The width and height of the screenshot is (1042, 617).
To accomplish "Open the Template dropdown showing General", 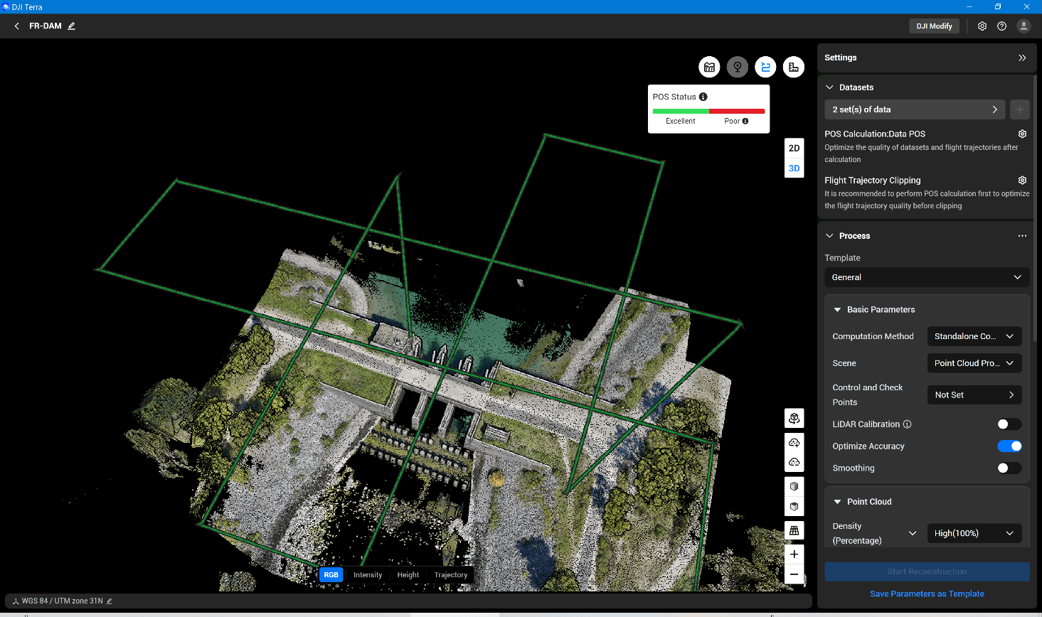I will coord(926,277).
